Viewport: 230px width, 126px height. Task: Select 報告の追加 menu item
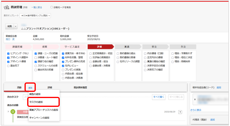pos(35,94)
